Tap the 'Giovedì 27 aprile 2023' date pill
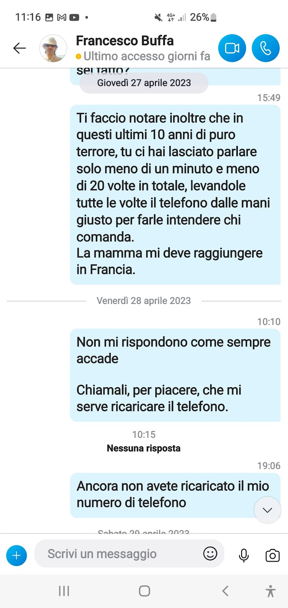The width and height of the screenshot is (288, 608). coord(144,83)
